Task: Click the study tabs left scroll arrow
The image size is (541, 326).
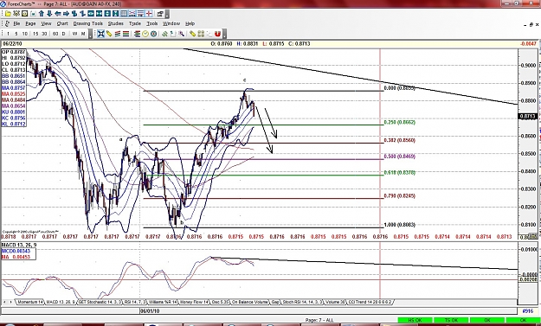Action: coord(5,302)
